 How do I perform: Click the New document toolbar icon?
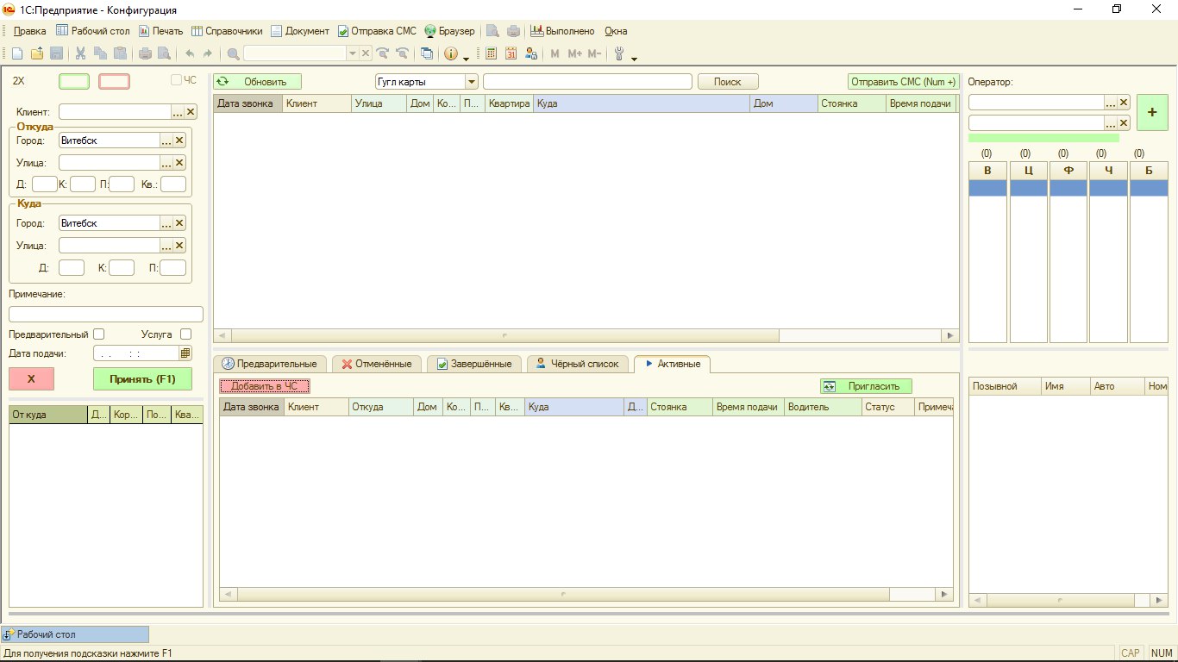(x=17, y=53)
